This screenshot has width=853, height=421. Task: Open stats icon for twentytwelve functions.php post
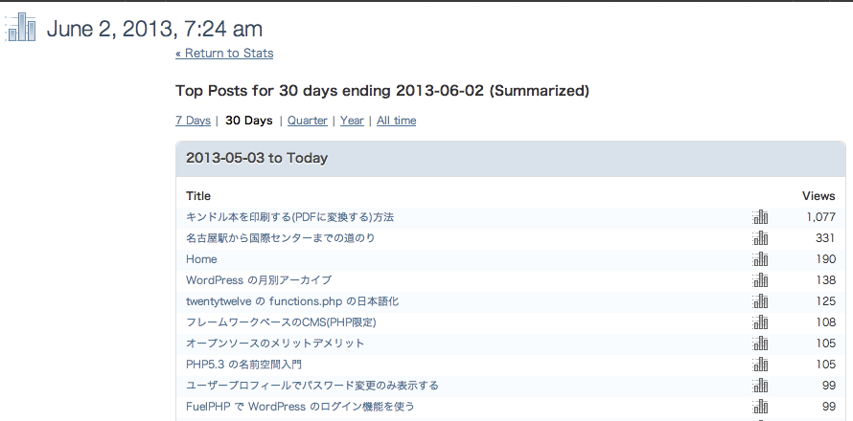[x=760, y=301]
